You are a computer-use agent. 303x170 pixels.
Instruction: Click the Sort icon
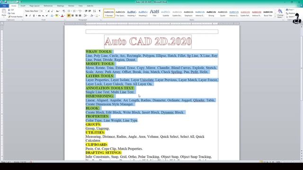[95, 11]
